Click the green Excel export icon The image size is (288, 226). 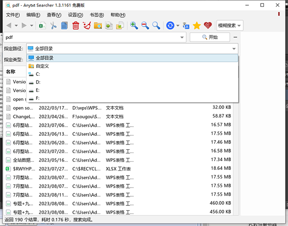(42, 25)
